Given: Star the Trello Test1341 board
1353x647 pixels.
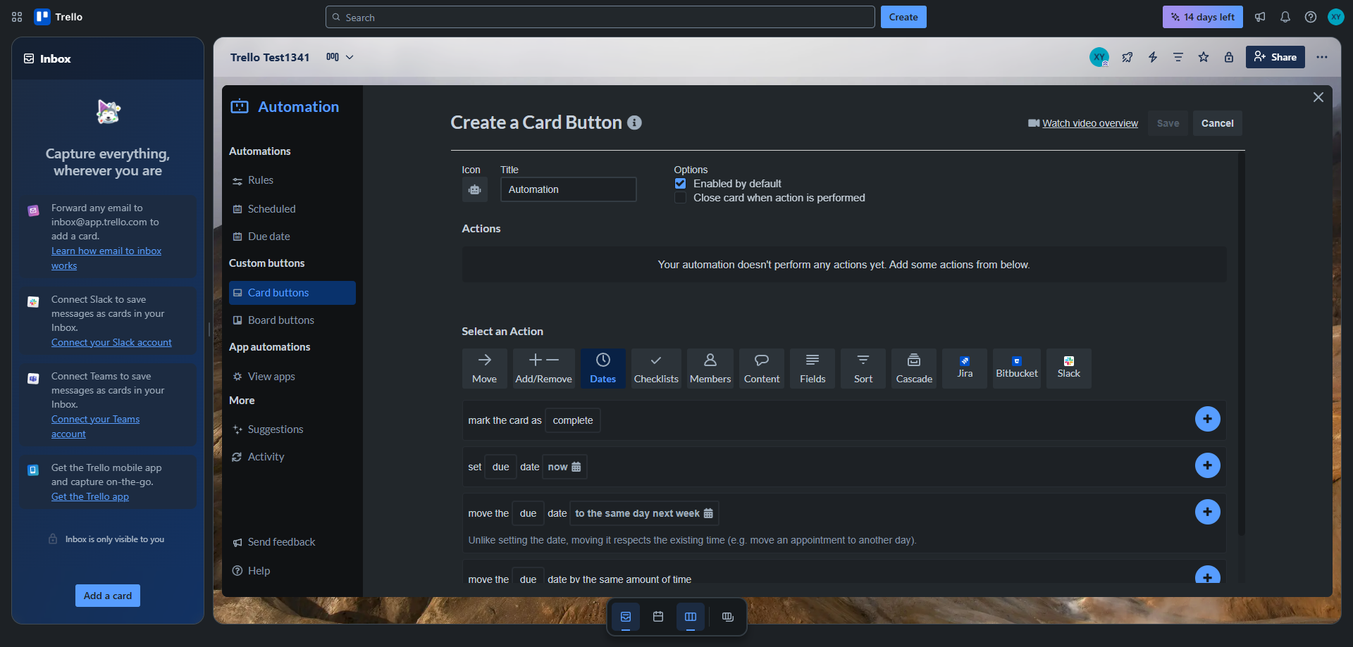Looking at the screenshot, I should (x=1204, y=57).
